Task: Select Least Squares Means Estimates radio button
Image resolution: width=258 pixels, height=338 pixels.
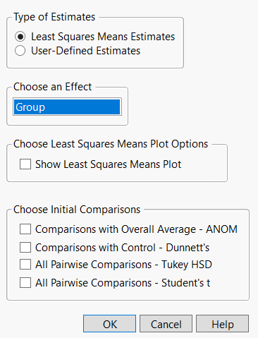Action: tap(20, 37)
